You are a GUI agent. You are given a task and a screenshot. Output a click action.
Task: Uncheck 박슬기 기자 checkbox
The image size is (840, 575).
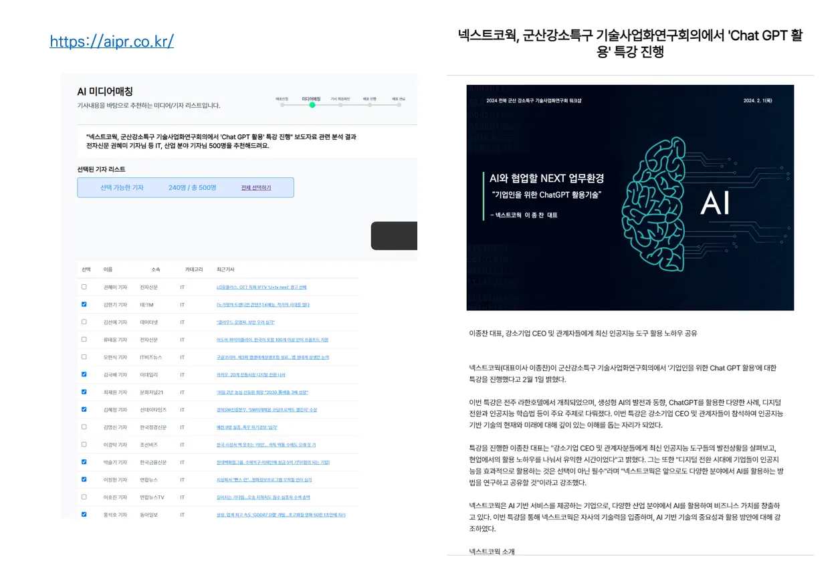coord(84,462)
